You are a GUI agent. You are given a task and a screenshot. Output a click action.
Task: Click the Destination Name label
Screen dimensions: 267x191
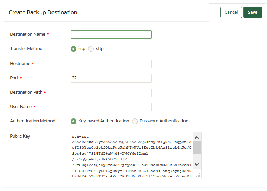click(x=28, y=34)
